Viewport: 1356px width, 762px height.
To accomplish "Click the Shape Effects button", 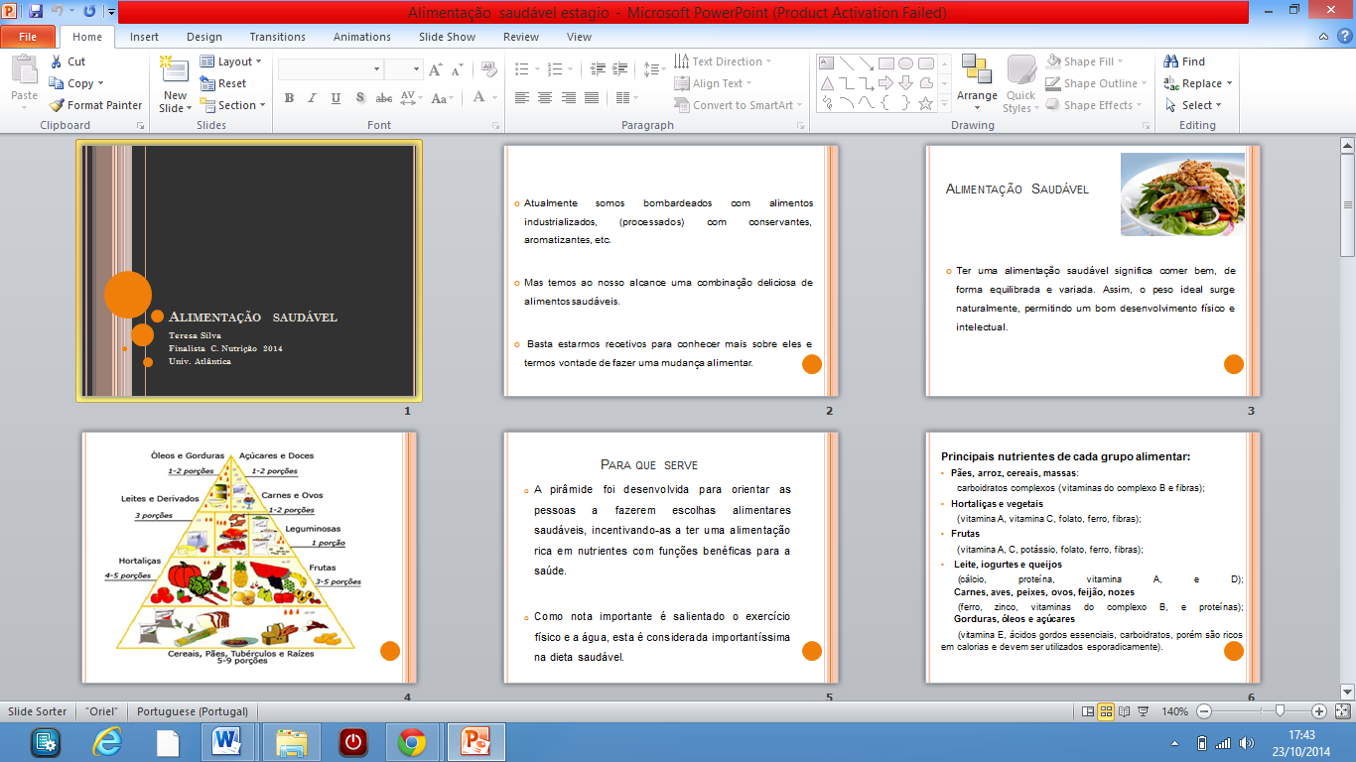I will tap(1094, 105).
